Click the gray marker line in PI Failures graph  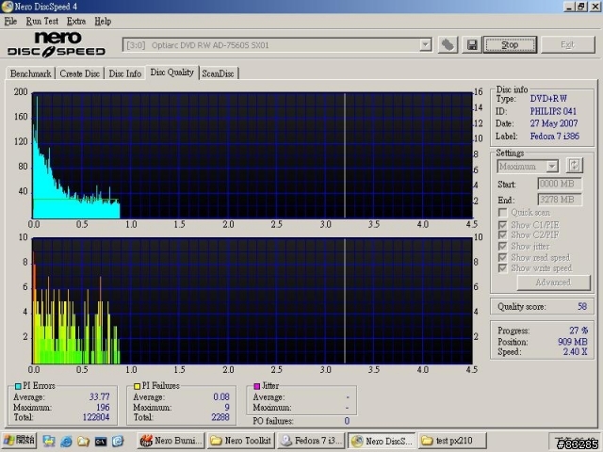[x=345, y=300]
